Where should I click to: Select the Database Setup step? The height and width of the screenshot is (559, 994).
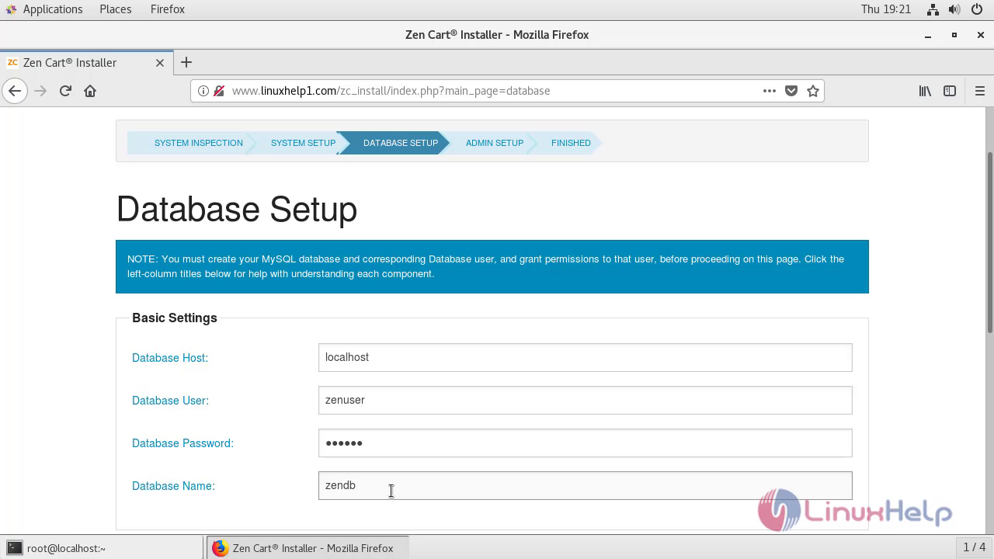(x=401, y=143)
